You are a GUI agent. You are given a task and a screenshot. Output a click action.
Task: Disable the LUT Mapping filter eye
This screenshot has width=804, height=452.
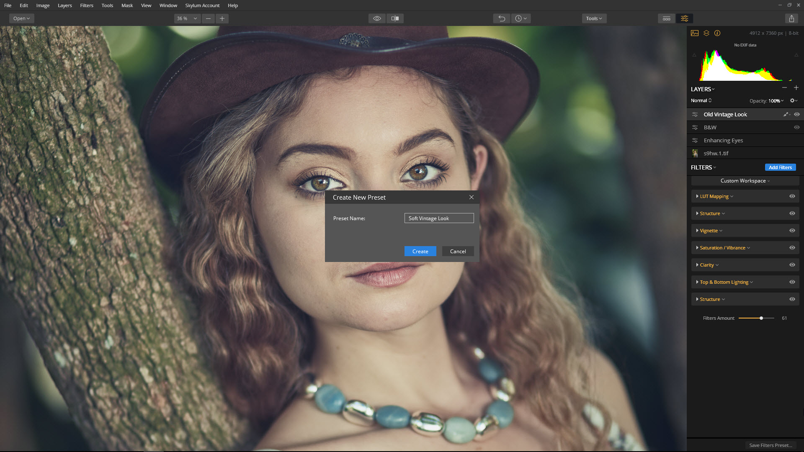[x=792, y=196]
